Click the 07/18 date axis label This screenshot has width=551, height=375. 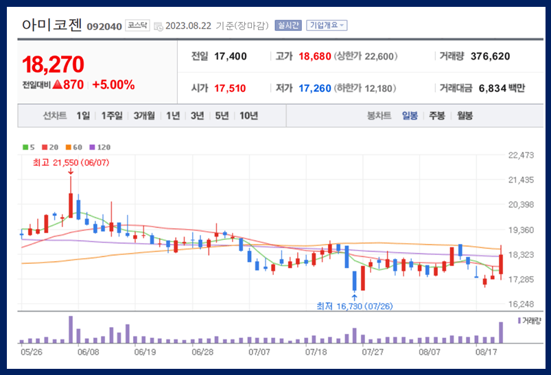(316, 352)
